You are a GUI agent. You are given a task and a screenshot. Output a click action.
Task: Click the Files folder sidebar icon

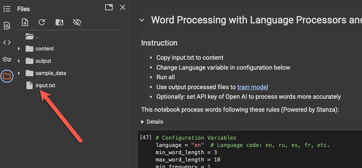pos(7,76)
